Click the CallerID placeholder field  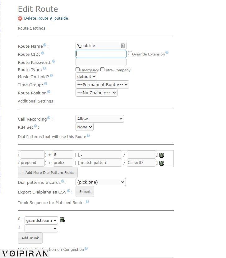click(x=141, y=163)
